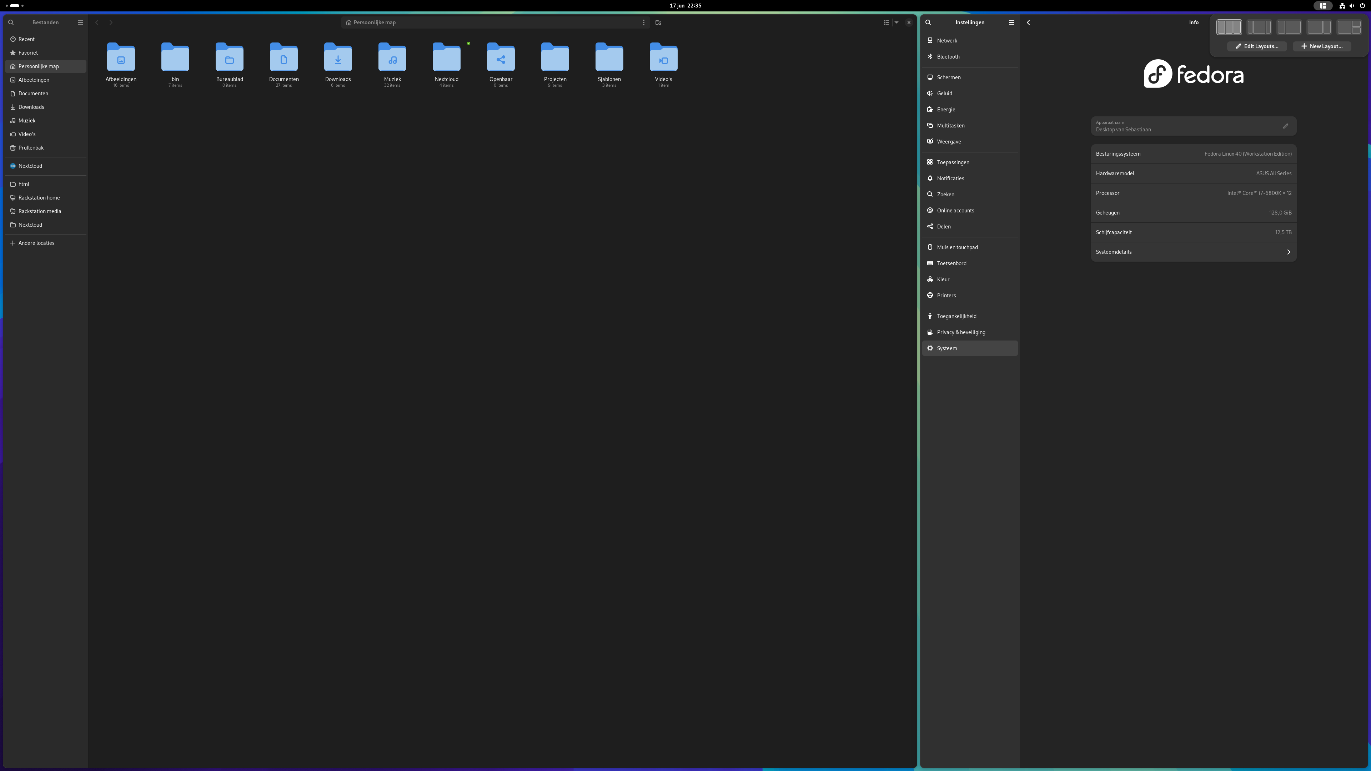Open Muis en touchpad settings
The height and width of the screenshot is (771, 1371).
coord(970,247)
